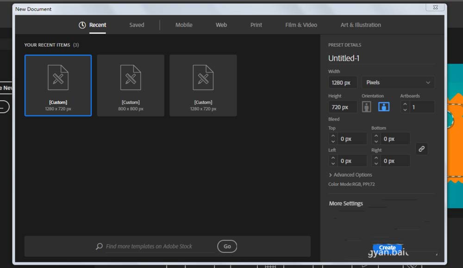Decrease the Artboards count

[405, 110]
